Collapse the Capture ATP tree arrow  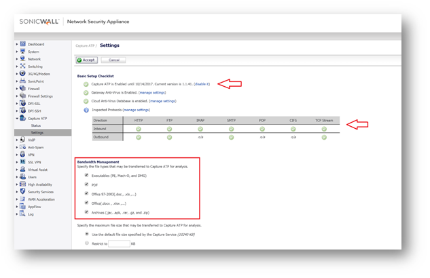(17, 118)
